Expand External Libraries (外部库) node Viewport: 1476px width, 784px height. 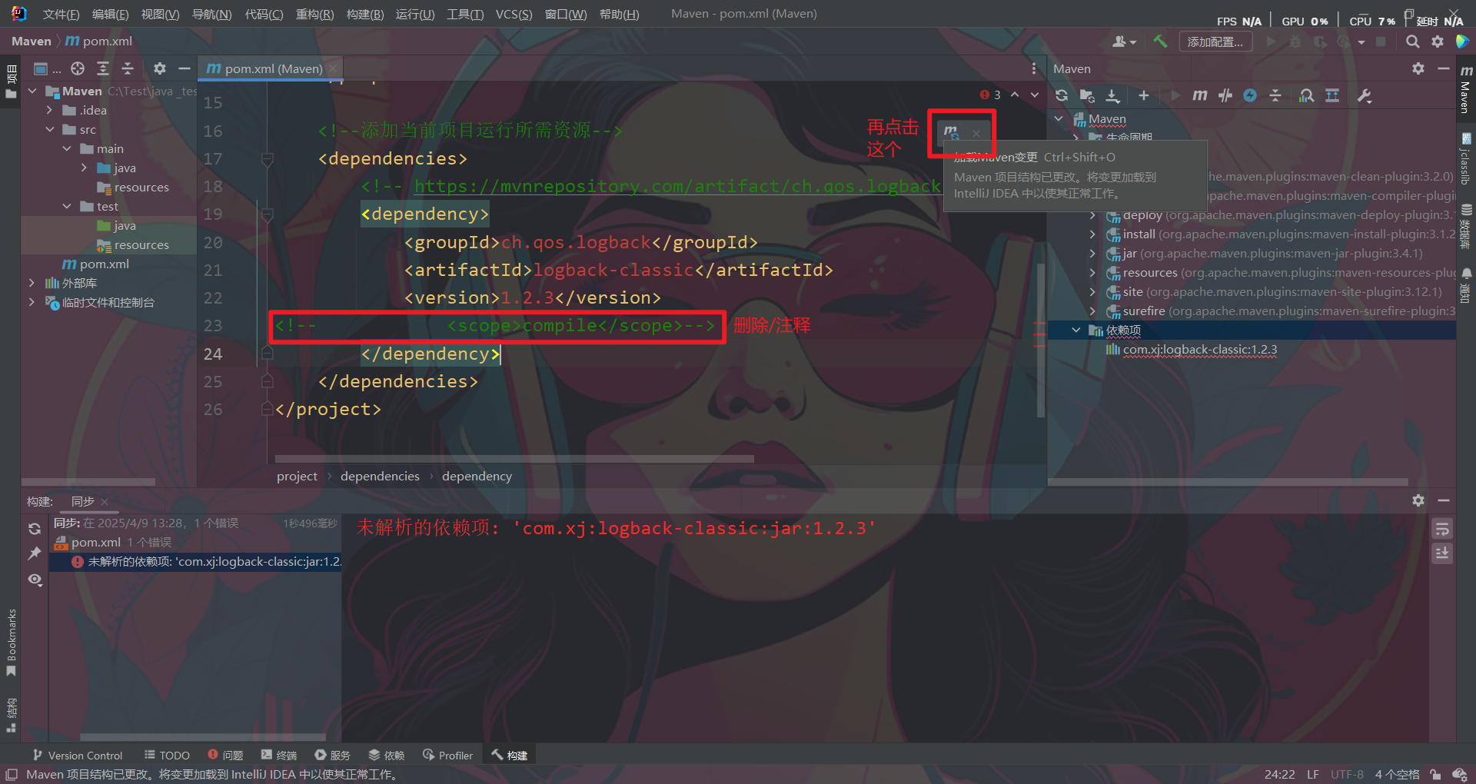[32, 283]
